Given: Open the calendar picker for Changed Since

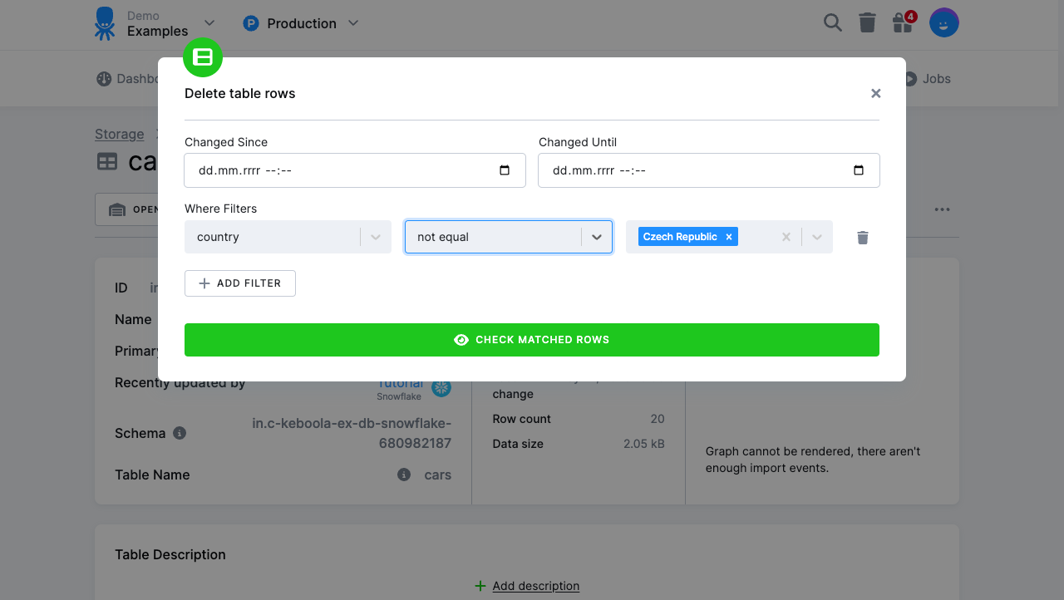Looking at the screenshot, I should [504, 170].
